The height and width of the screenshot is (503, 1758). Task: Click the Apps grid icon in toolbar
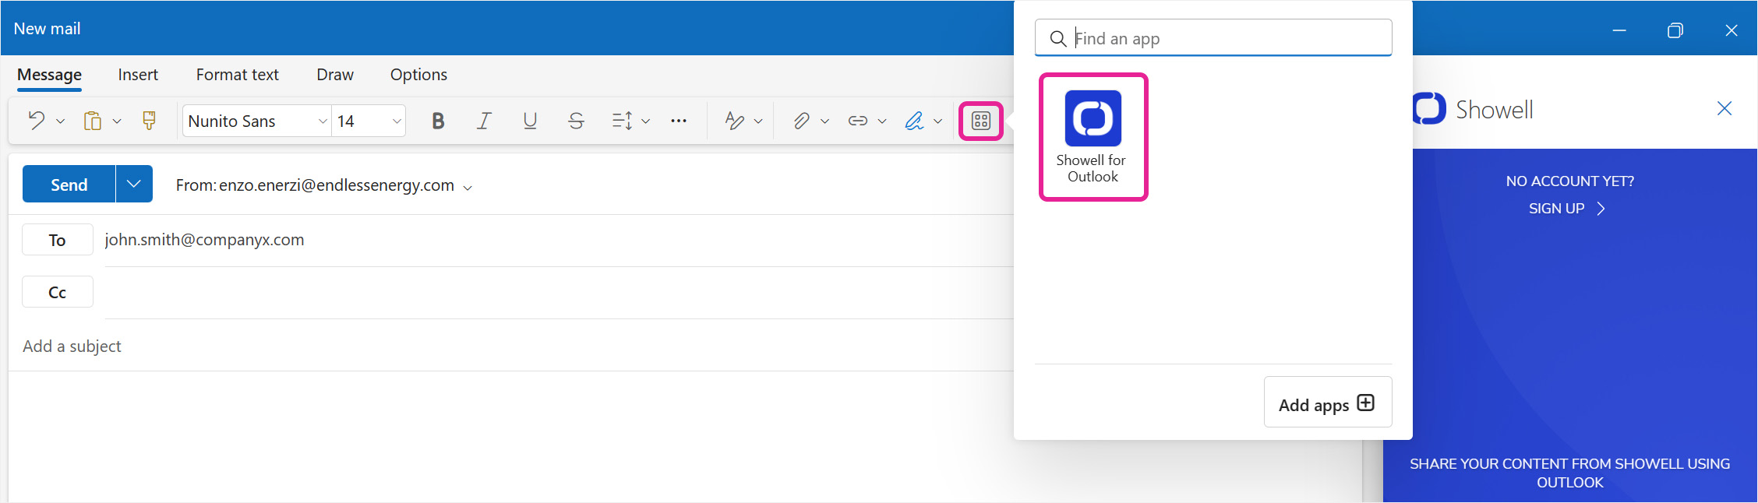pos(981,121)
